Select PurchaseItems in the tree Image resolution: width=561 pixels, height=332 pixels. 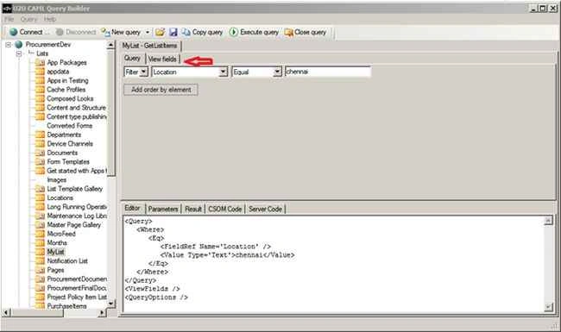pos(67,306)
